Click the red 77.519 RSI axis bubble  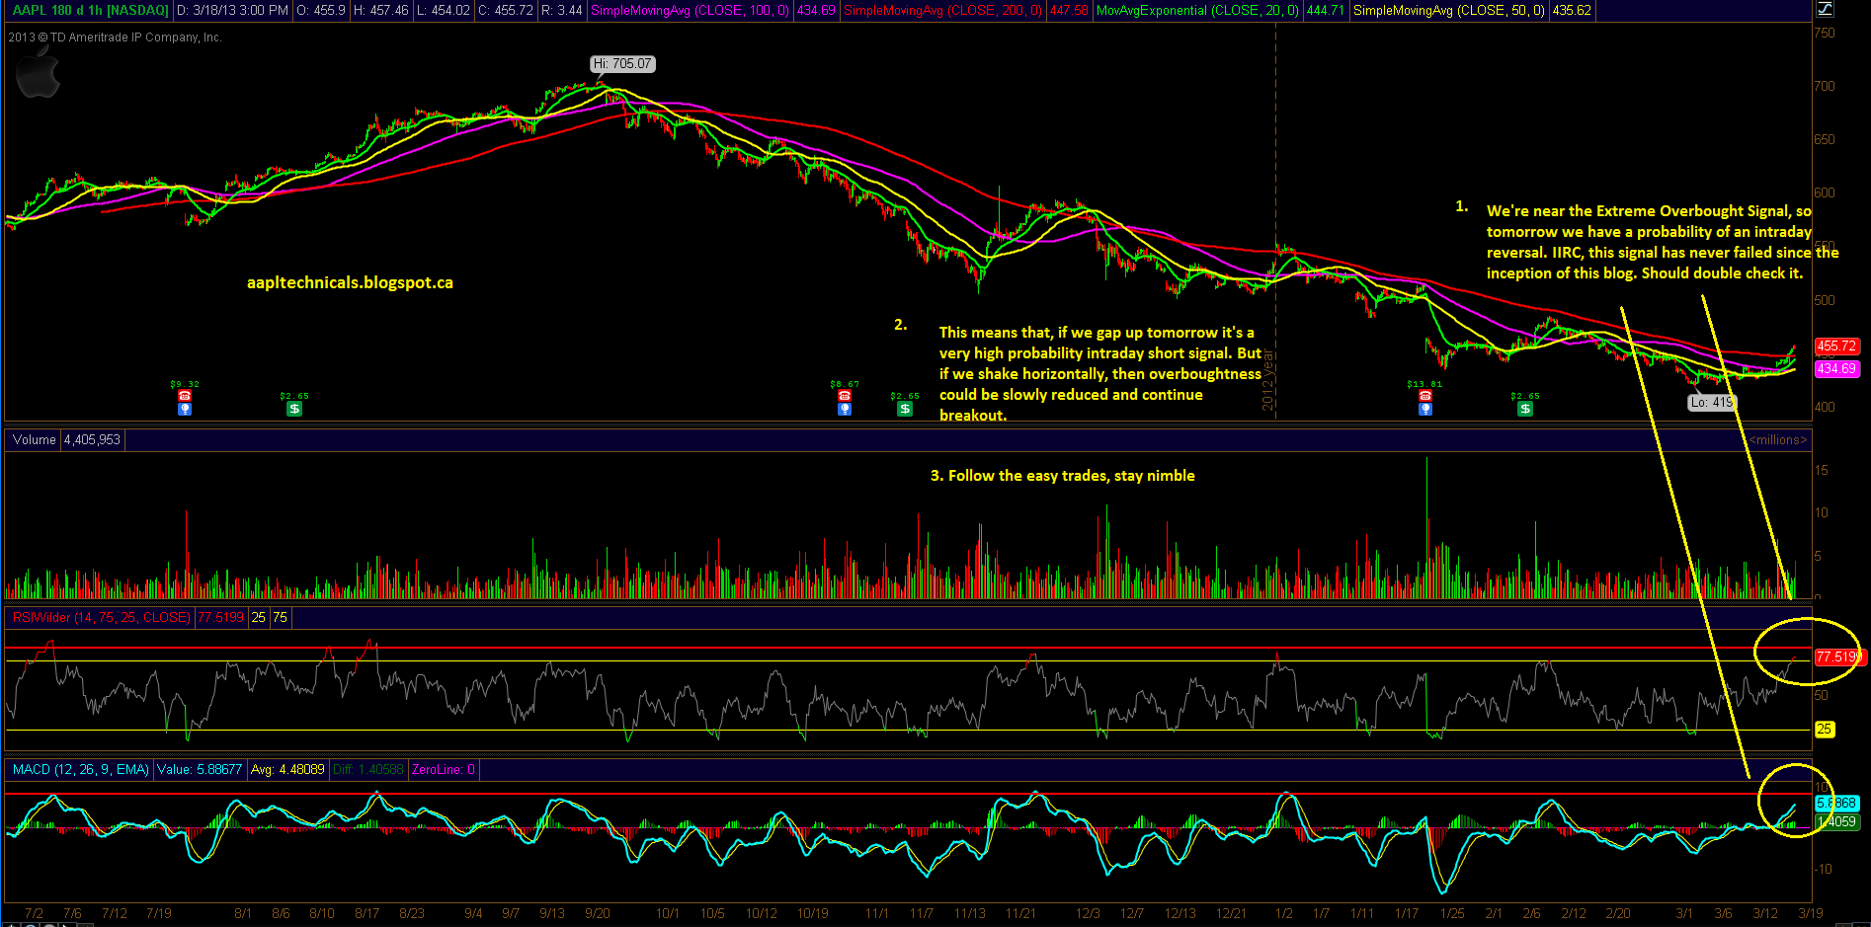pyautogui.click(x=1838, y=657)
